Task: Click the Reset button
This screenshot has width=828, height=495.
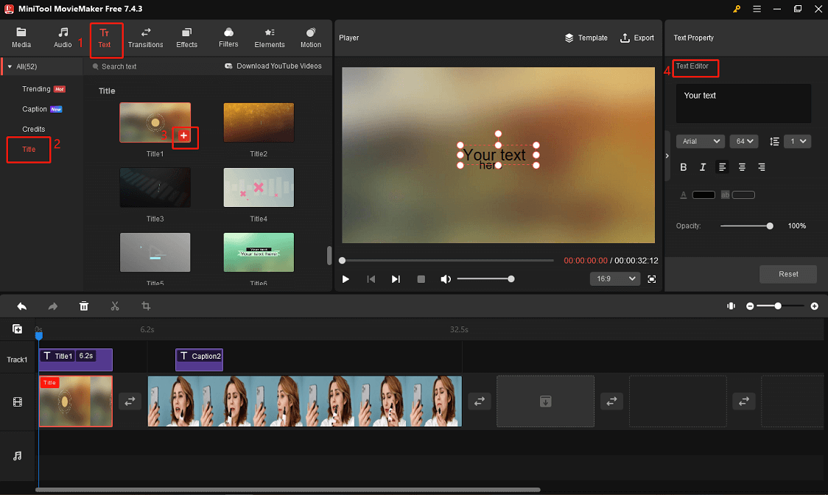Action: tap(788, 274)
